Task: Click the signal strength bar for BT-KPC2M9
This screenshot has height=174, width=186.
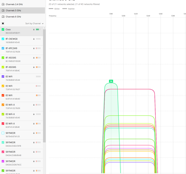Action: click(x=38, y=48)
